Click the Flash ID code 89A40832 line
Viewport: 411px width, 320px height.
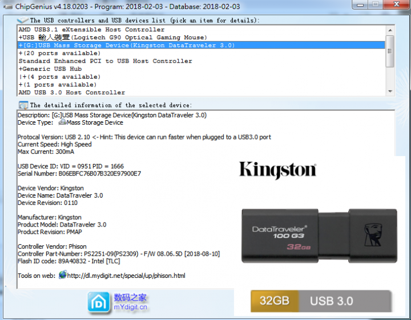pyautogui.click(x=68, y=261)
